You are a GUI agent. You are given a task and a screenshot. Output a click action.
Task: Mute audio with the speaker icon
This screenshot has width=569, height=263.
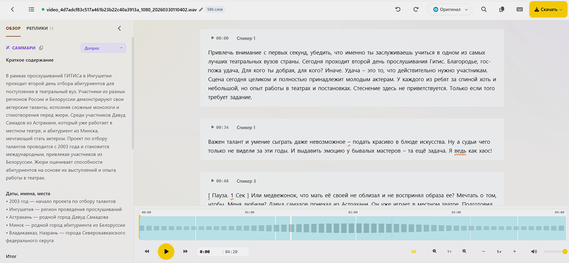pos(534,252)
